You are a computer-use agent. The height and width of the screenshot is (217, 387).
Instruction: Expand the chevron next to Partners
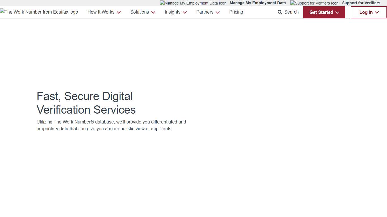coord(218,12)
